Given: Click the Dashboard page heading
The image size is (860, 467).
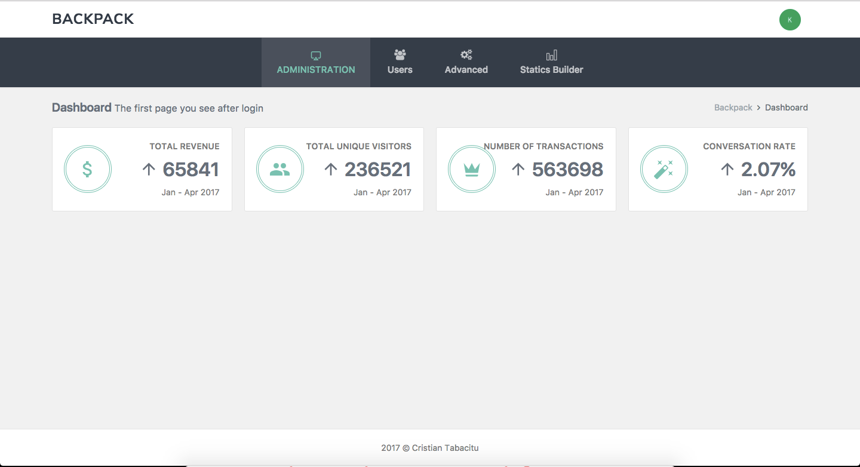Looking at the screenshot, I should pyautogui.click(x=82, y=107).
